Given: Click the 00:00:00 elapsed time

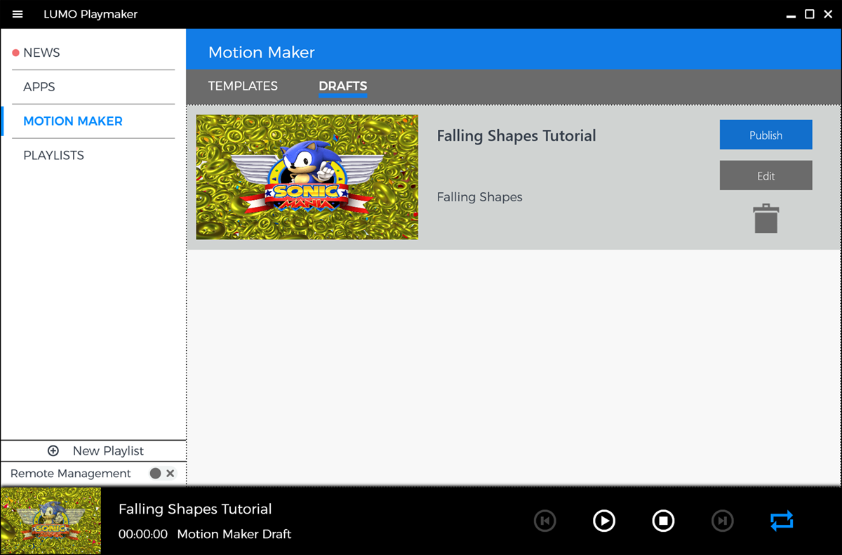Looking at the screenshot, I should (143, 534).
